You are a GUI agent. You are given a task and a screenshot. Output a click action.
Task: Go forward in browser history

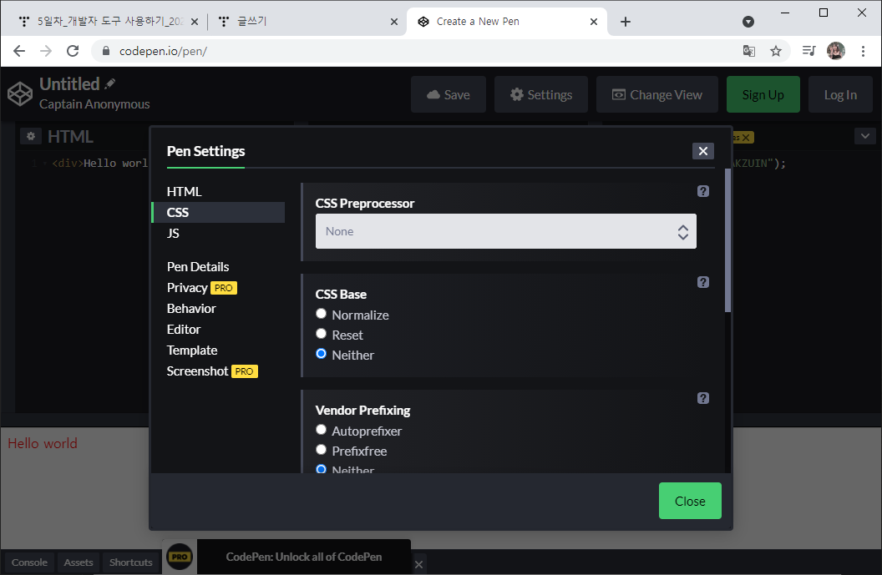[46, 51]
